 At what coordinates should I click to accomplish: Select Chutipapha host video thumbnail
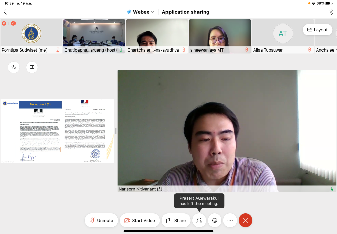click(94, 36)
